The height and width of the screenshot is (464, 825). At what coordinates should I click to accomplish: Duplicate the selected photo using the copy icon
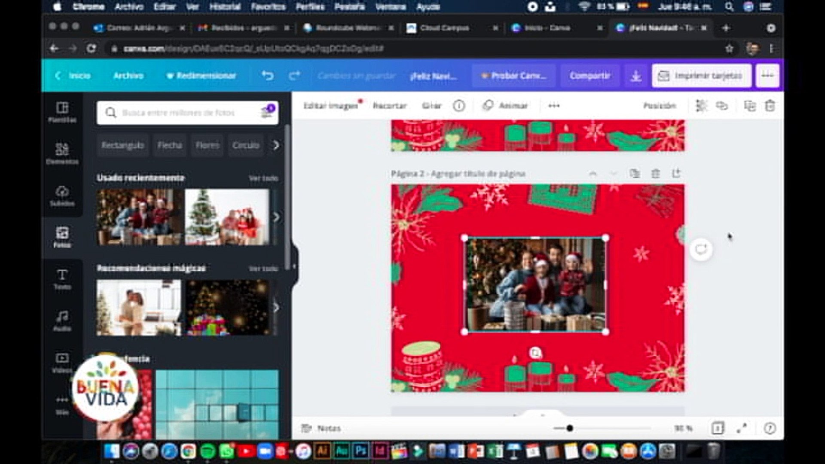coord(751,106)
